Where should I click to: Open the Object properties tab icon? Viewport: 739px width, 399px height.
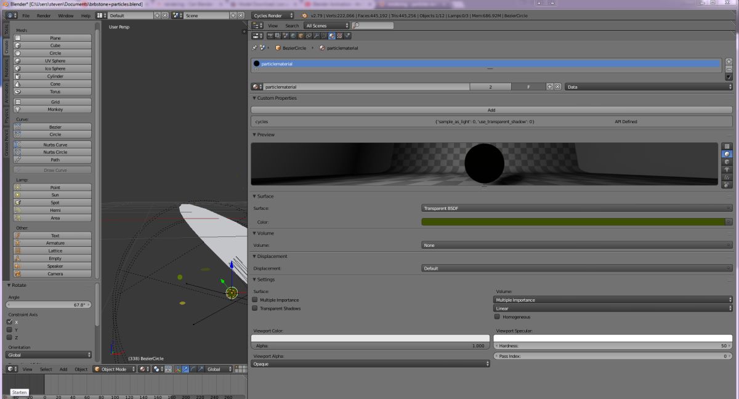tap(301, 36)
